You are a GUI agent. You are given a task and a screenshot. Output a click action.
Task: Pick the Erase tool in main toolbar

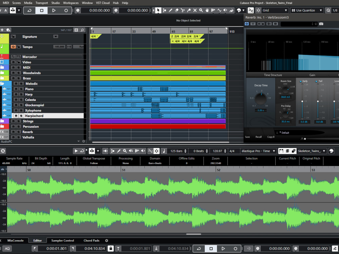[176, 10]
